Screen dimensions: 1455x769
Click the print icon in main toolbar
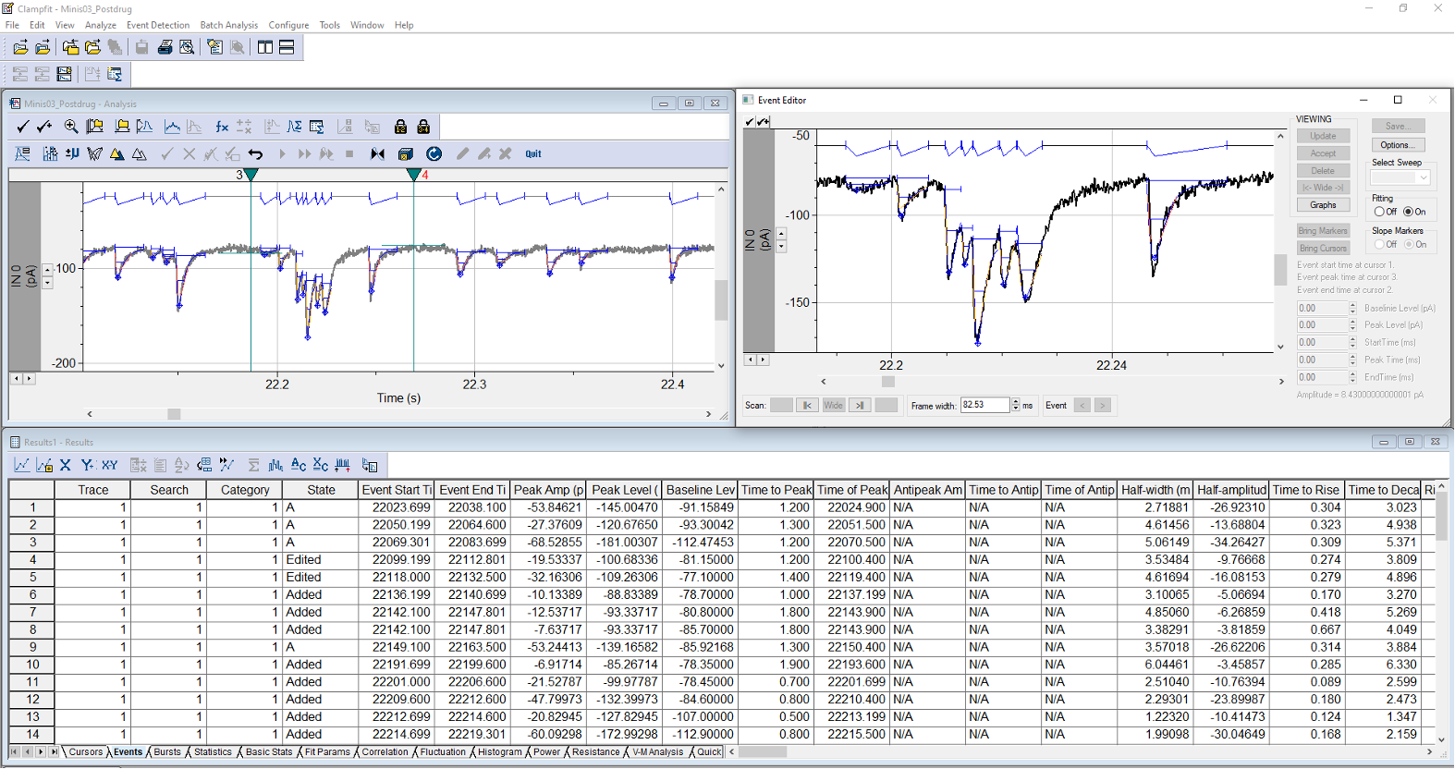pos(165,47)
